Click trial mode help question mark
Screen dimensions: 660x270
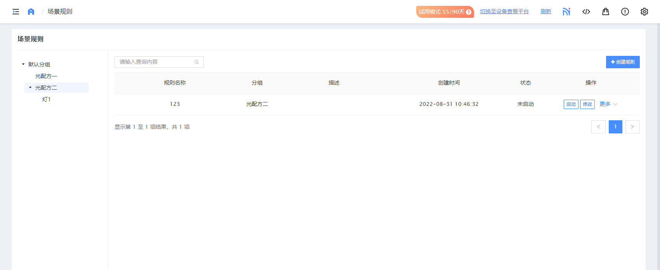(469, 12)
